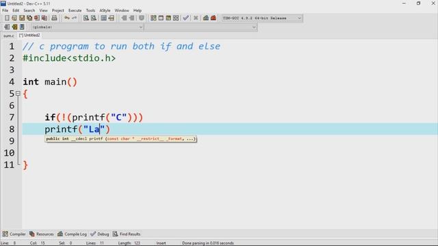Image resolution: width=438 pixels, height=246 pixels.
Task: Click line number 9 in the gutter
Action: pyautogui.click(x=12, y=141)
